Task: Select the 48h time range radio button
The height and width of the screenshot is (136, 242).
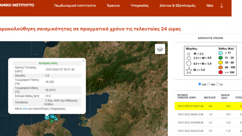Action: coord(208,84)
